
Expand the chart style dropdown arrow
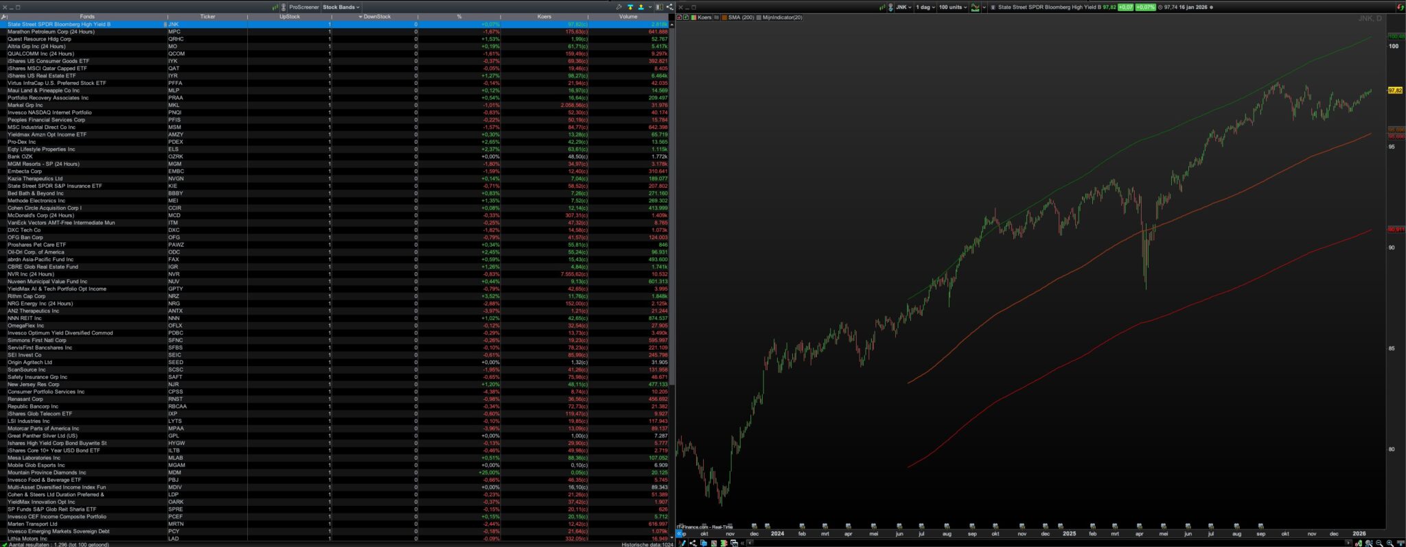984,8
